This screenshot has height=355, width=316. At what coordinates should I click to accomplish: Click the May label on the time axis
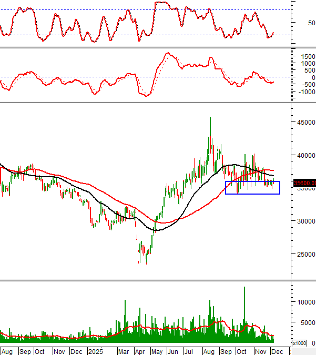click(157, 351)
